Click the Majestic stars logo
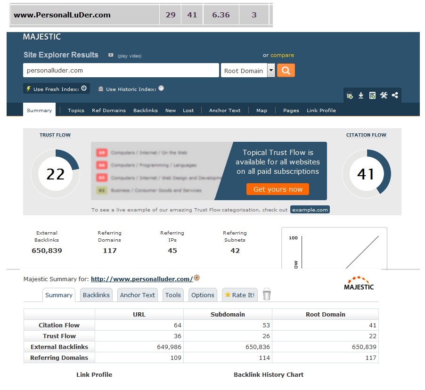Image resolution: width=425 pixels, height=390 pixels. 359,283
